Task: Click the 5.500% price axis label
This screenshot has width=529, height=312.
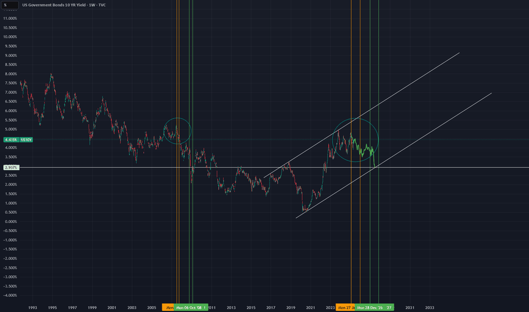Action: coord(10,120)
